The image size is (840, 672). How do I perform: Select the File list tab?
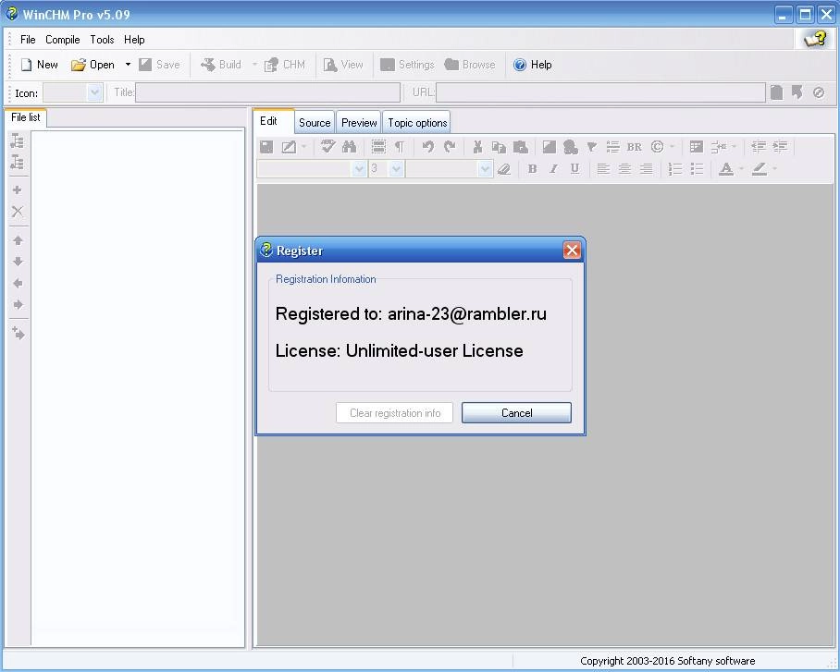point(26,117)
